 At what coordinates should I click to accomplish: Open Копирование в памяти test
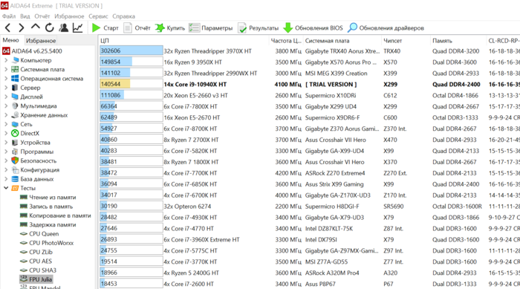(56, 215)
